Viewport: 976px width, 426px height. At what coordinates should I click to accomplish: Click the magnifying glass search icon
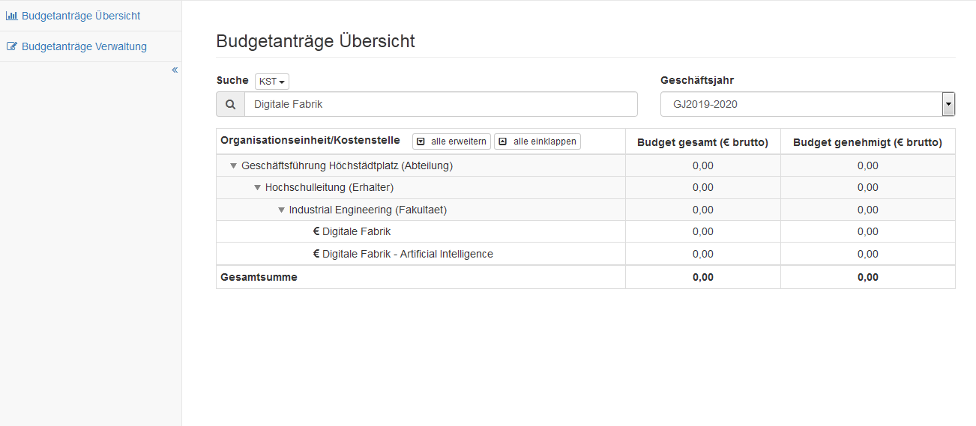coord(230,104)
